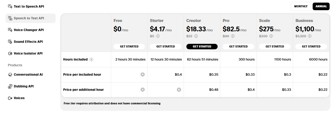
Task: Click info icon beside Creator $22 price
Action: [x=196, y=36]
